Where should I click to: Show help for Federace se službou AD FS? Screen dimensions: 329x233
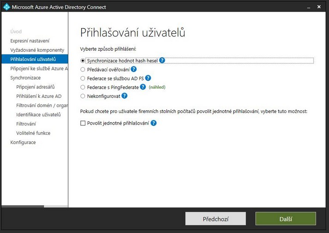148,78
